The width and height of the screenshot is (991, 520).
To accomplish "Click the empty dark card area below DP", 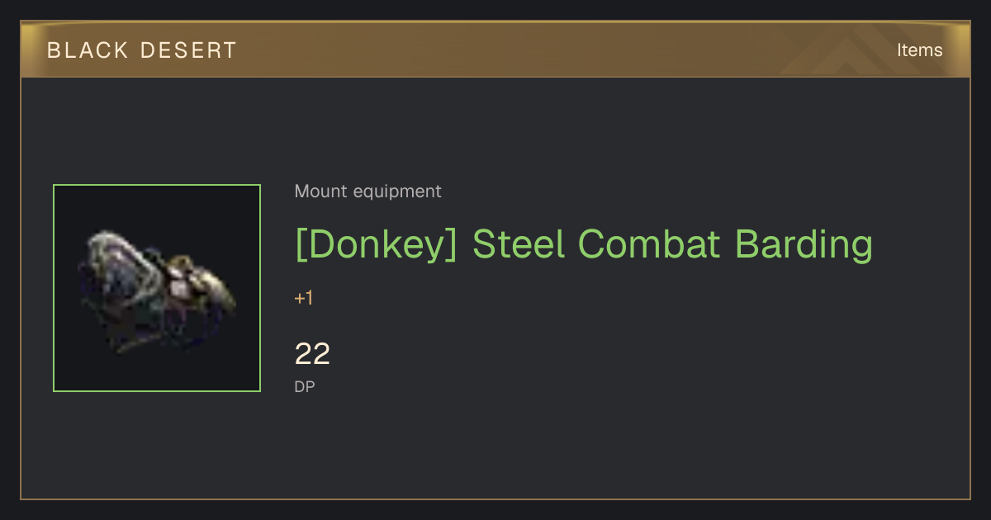I will coord(578,446).
